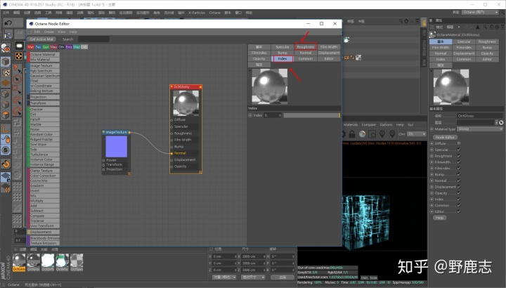Click the up arrow icon in attributes panel

click(478, 27)
